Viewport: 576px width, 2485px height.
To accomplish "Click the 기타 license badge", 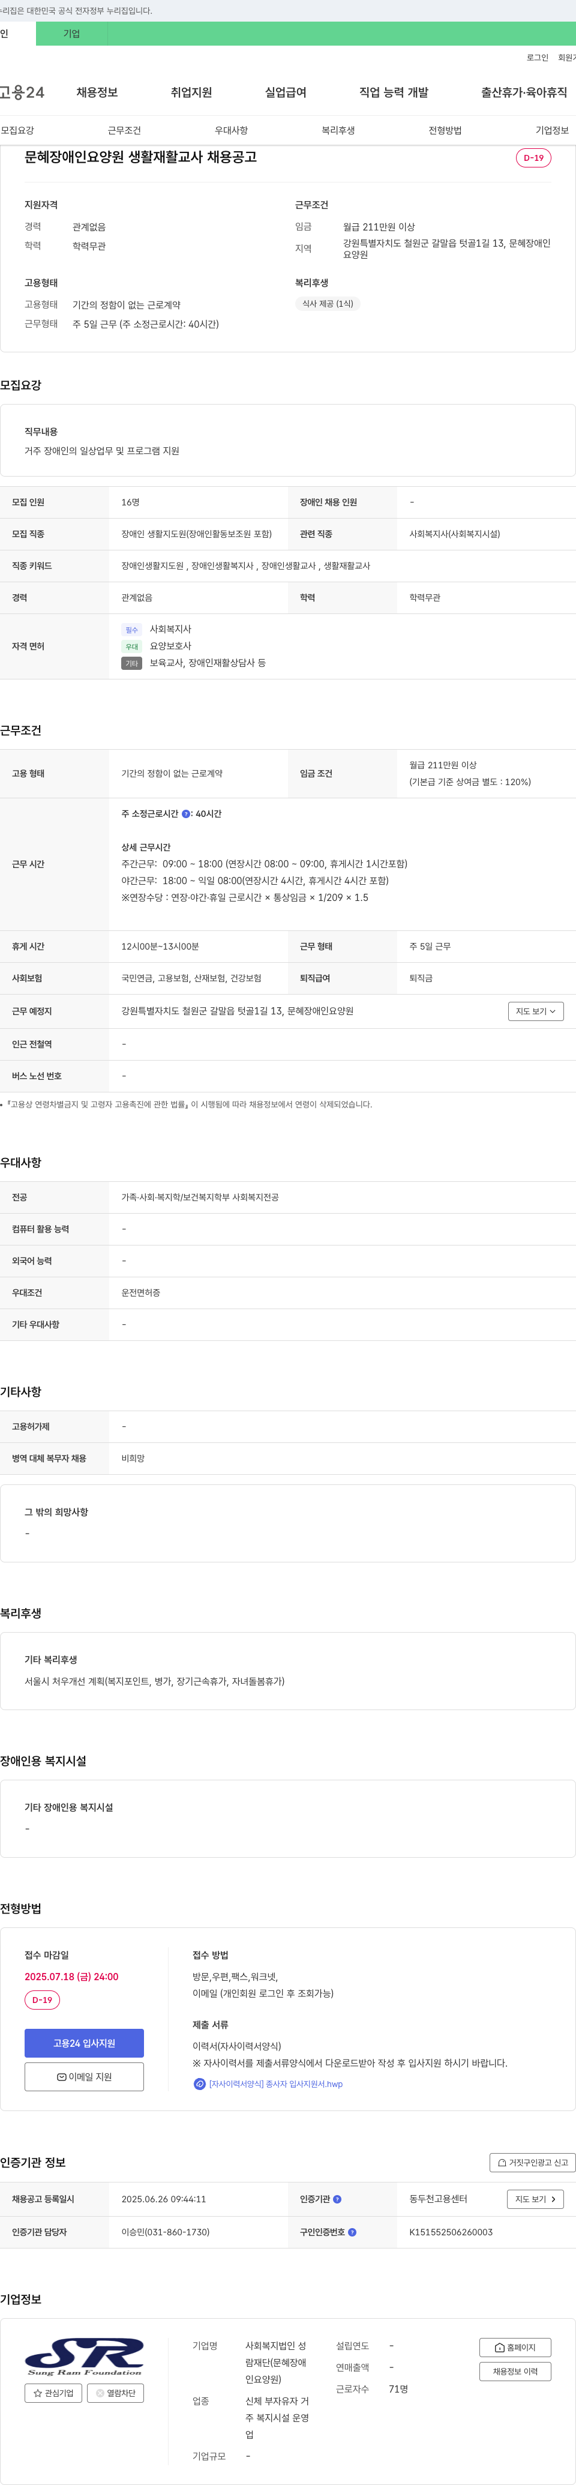I will 131,664.
